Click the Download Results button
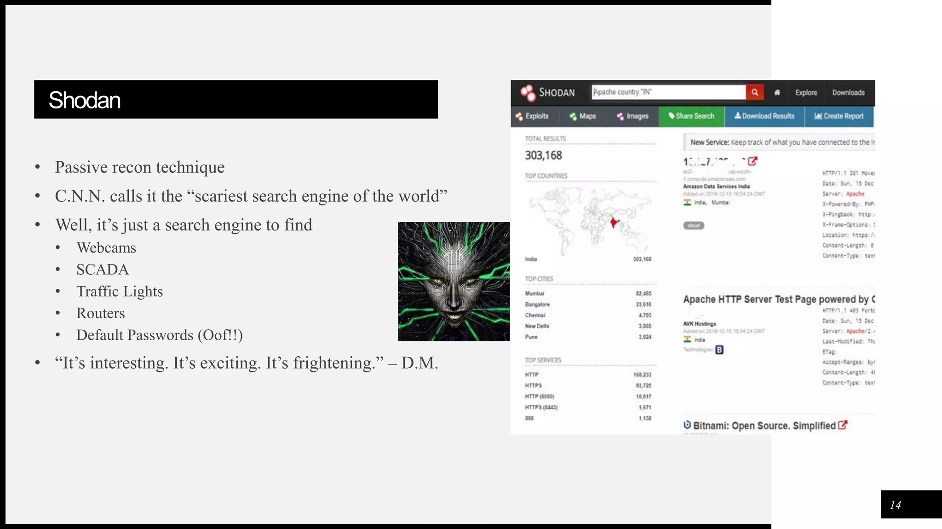This screenshot has height=529, width=942. coord(764,116)
